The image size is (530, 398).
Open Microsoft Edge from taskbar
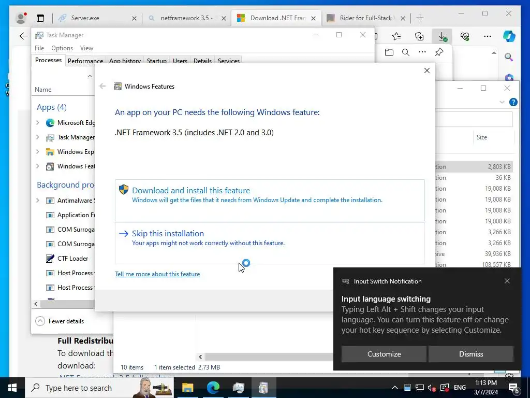click(x=213, y=388)
